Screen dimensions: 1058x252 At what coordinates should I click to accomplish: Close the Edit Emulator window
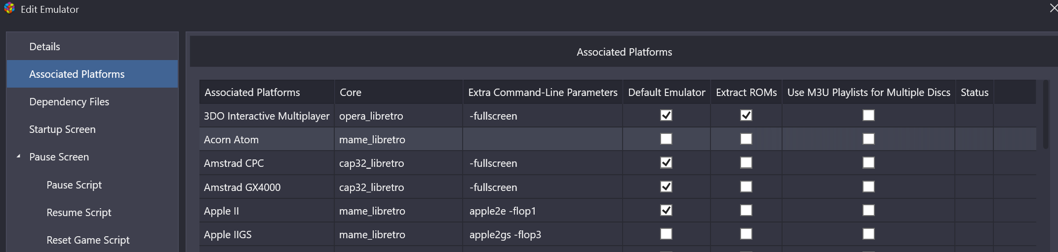pos(1054,8)
